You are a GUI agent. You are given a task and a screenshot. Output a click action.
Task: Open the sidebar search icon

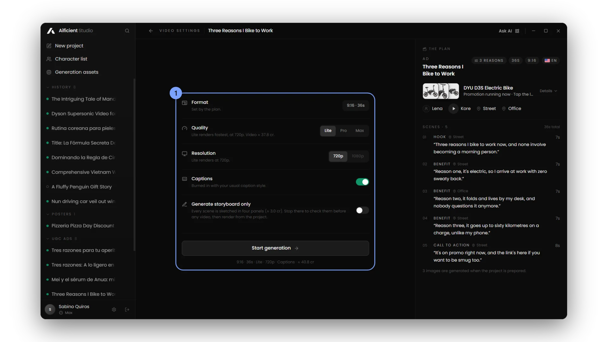[x=127, y=31]
